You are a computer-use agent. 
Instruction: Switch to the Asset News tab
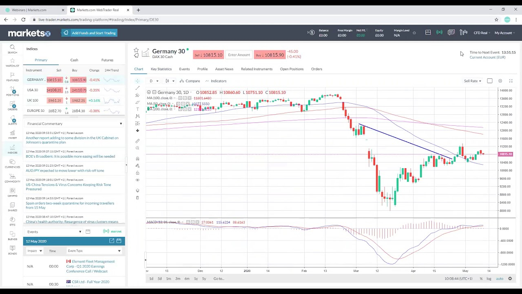[x=224, y=69]
